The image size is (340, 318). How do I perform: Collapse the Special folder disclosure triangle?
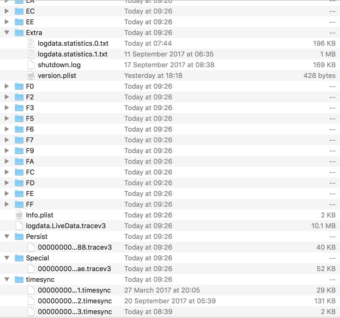6,258
